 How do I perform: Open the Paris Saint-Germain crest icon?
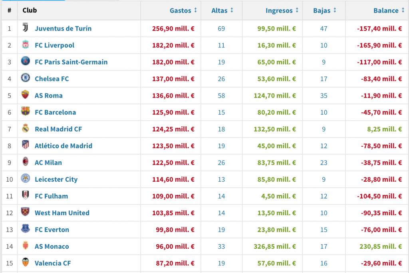pos(25,61)
